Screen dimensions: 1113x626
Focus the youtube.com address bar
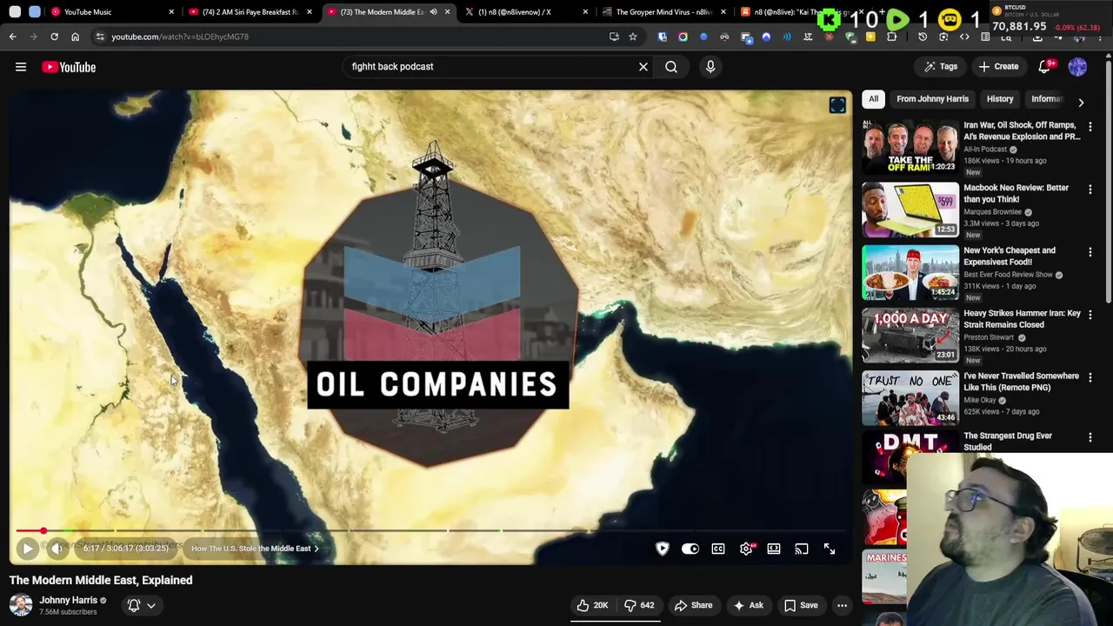pyautogui.click(x=348, y=37)
